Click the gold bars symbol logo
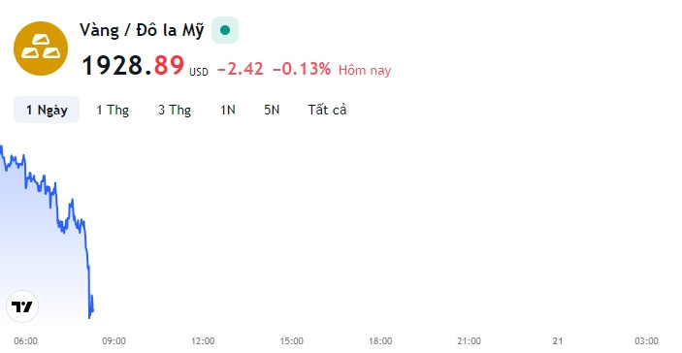Image resolution: width=682 pixels, height=353 pixels. (x=41, y=48)
